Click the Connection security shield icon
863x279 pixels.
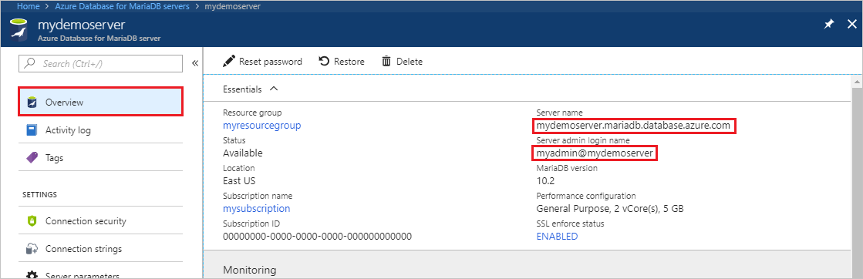click(x=32, y=221)
